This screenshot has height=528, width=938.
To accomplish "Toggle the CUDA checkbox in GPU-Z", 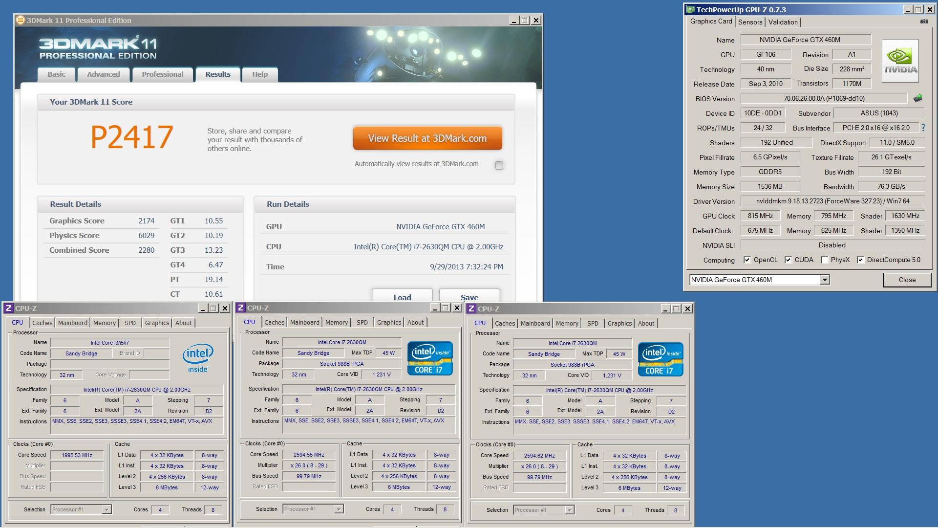I will 788,260.
